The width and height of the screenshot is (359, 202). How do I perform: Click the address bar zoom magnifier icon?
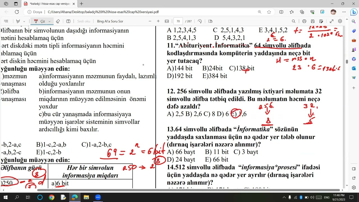(x=260, y=12)
